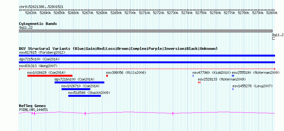Screen dimensions: 284x131
Task: Select the red nsv1026429 (Coe2014) loss bar
Action: [x=50, y=76]
